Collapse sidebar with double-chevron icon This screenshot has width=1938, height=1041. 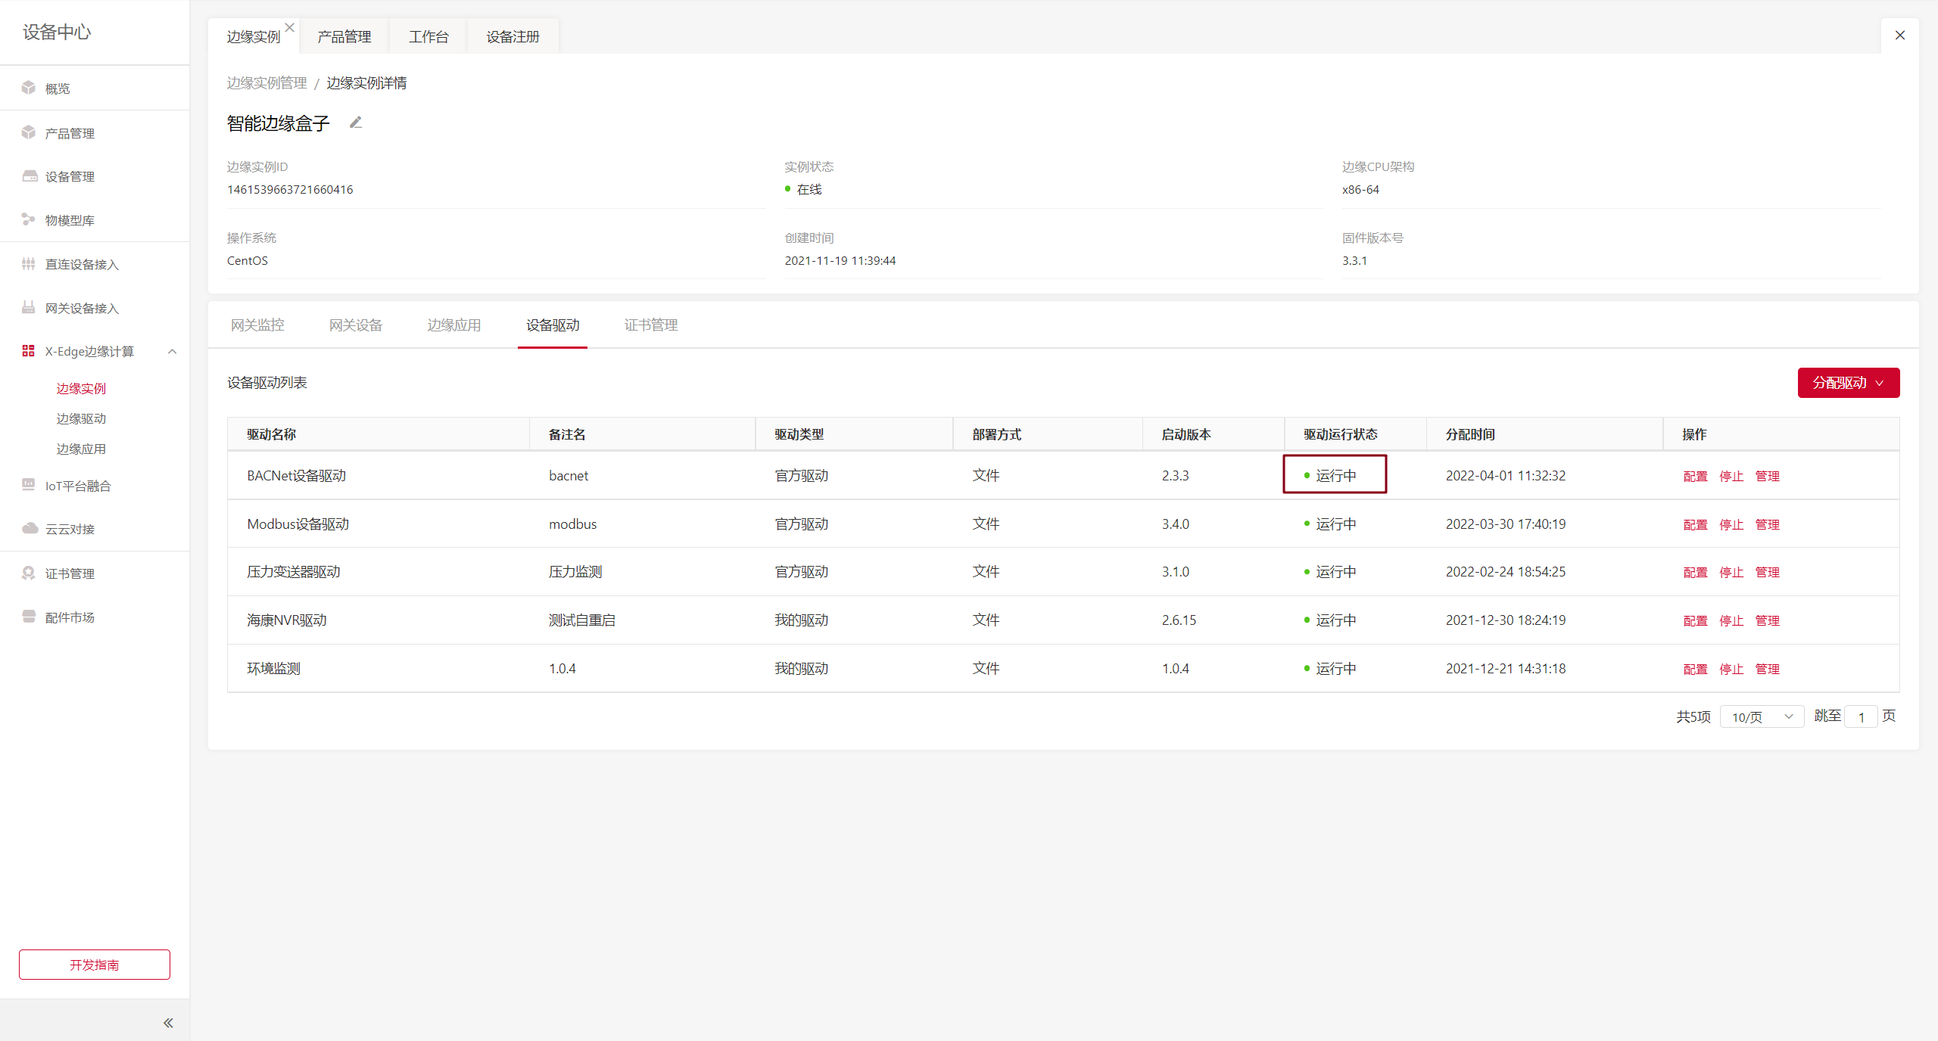[x=168, y=1023]
